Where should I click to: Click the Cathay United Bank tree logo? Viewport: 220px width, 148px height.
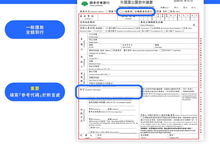[85, 4]
